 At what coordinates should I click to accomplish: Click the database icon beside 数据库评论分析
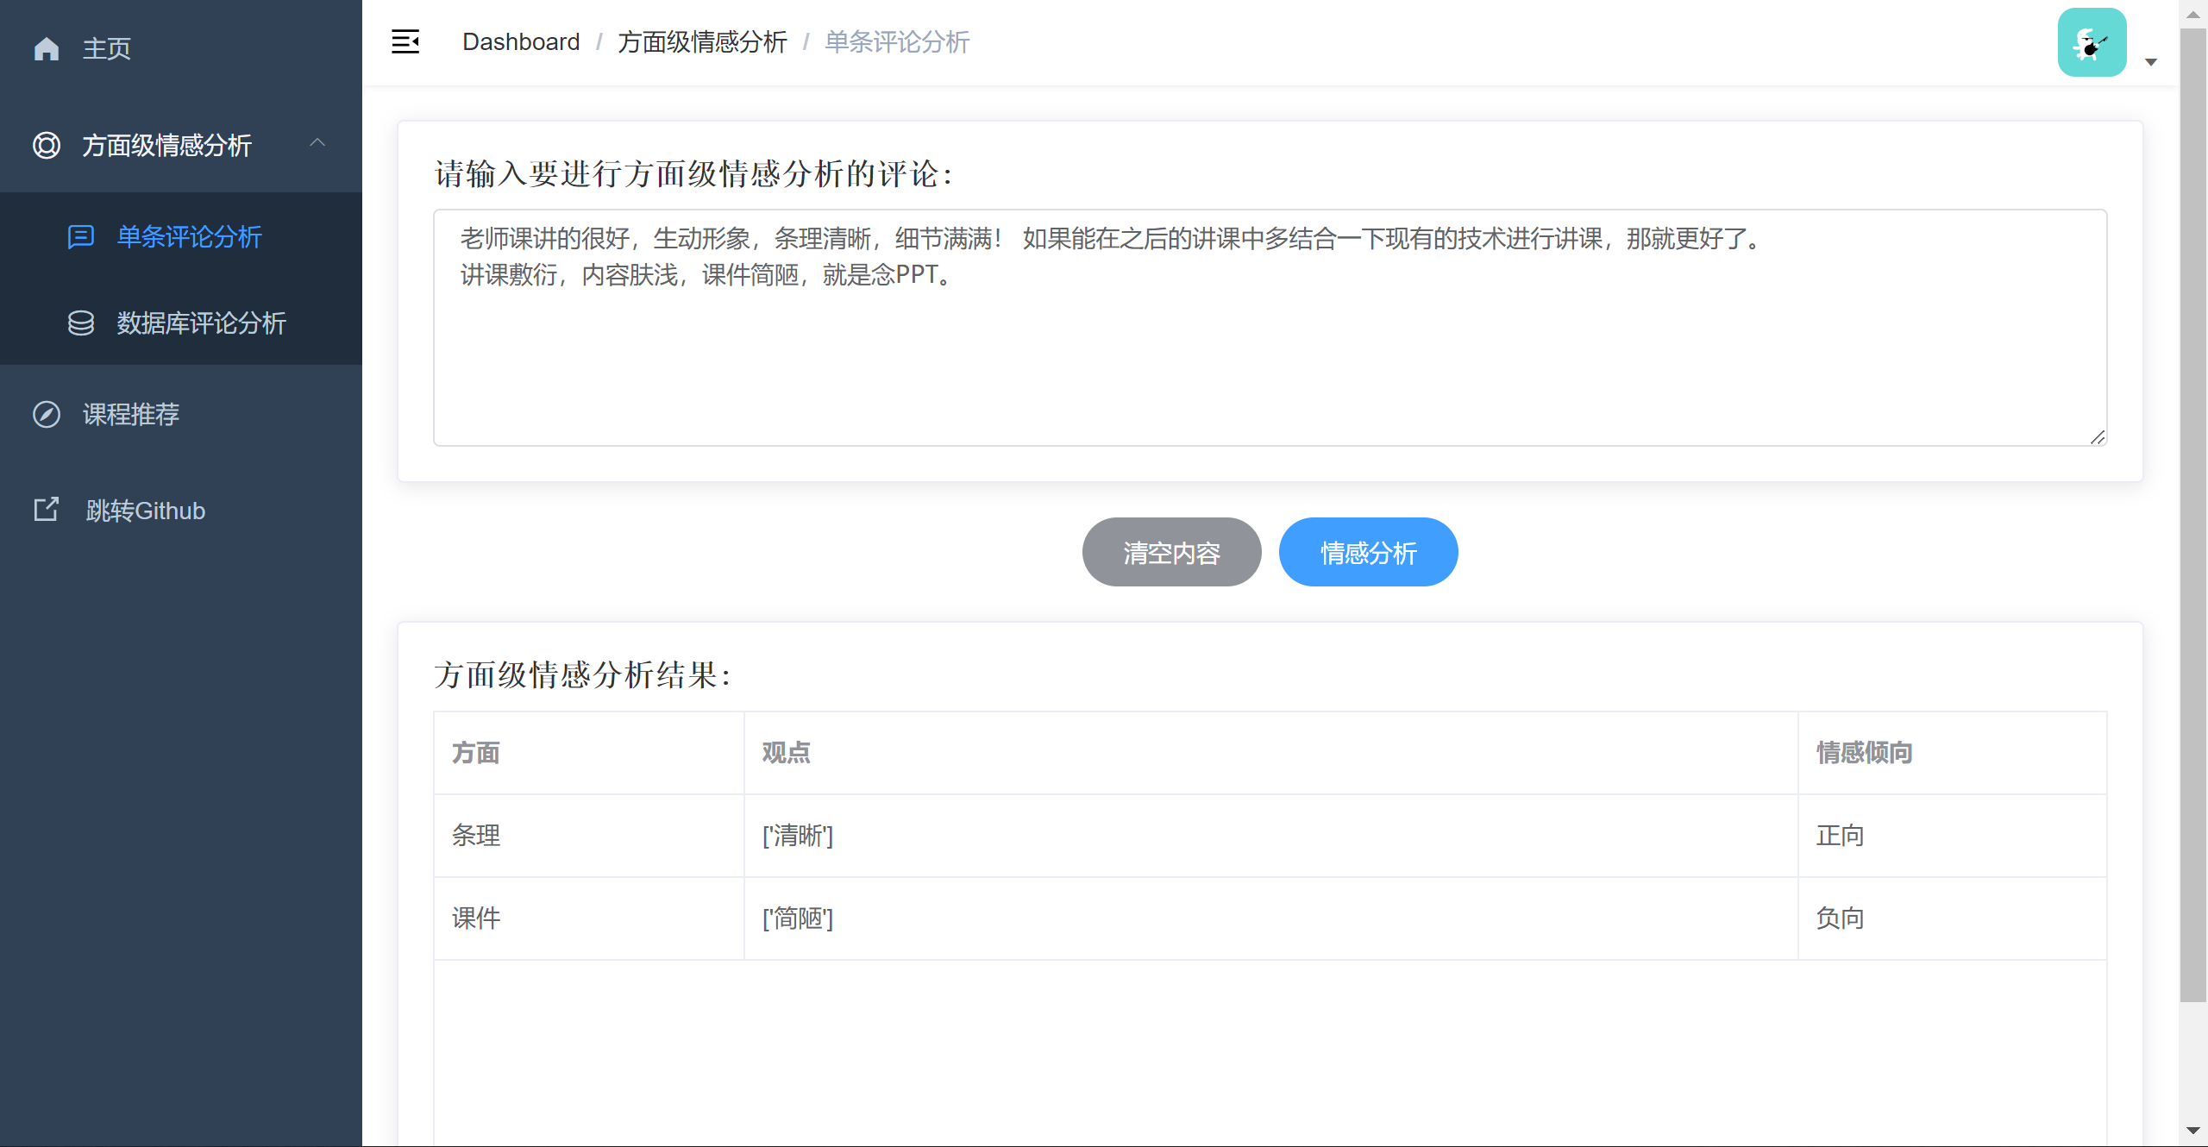[x=81, y=323]
